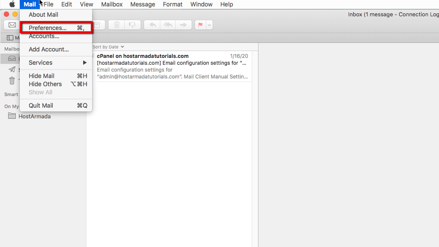
Task: Click the Reply arrow button
Action: (x=152, y=25)
